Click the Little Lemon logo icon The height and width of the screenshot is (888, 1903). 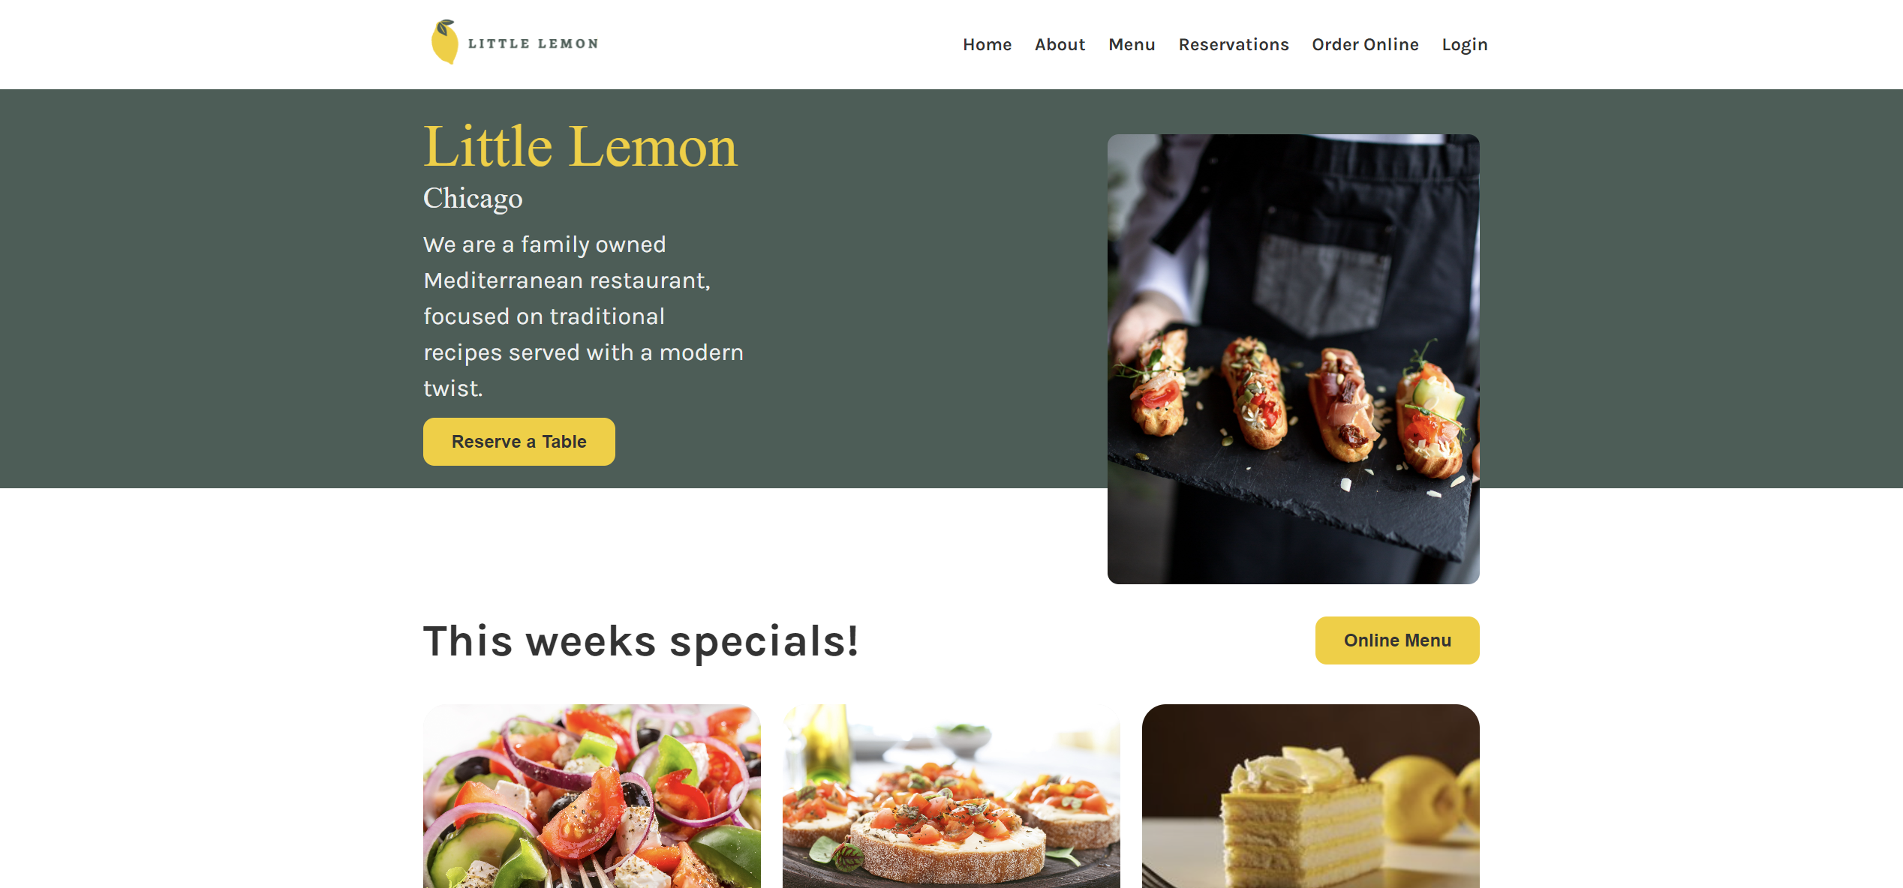coord(444,42)
